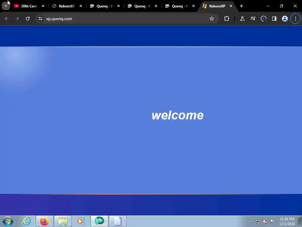Go back to the previous page

click(6, 19)
